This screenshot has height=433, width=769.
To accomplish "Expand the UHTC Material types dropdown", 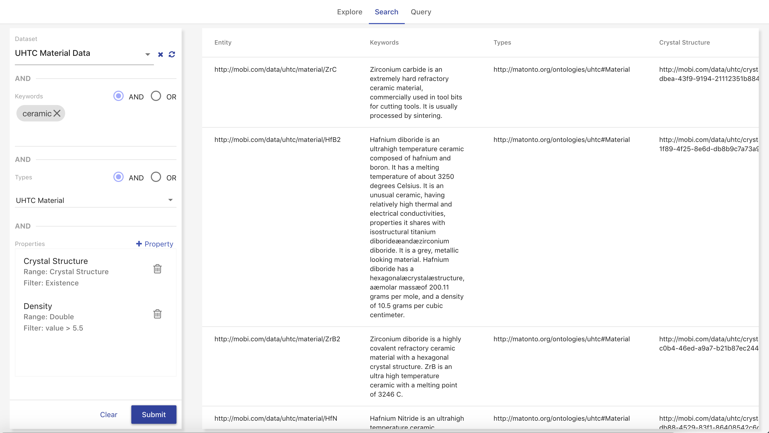I will [x=95, y=200].
